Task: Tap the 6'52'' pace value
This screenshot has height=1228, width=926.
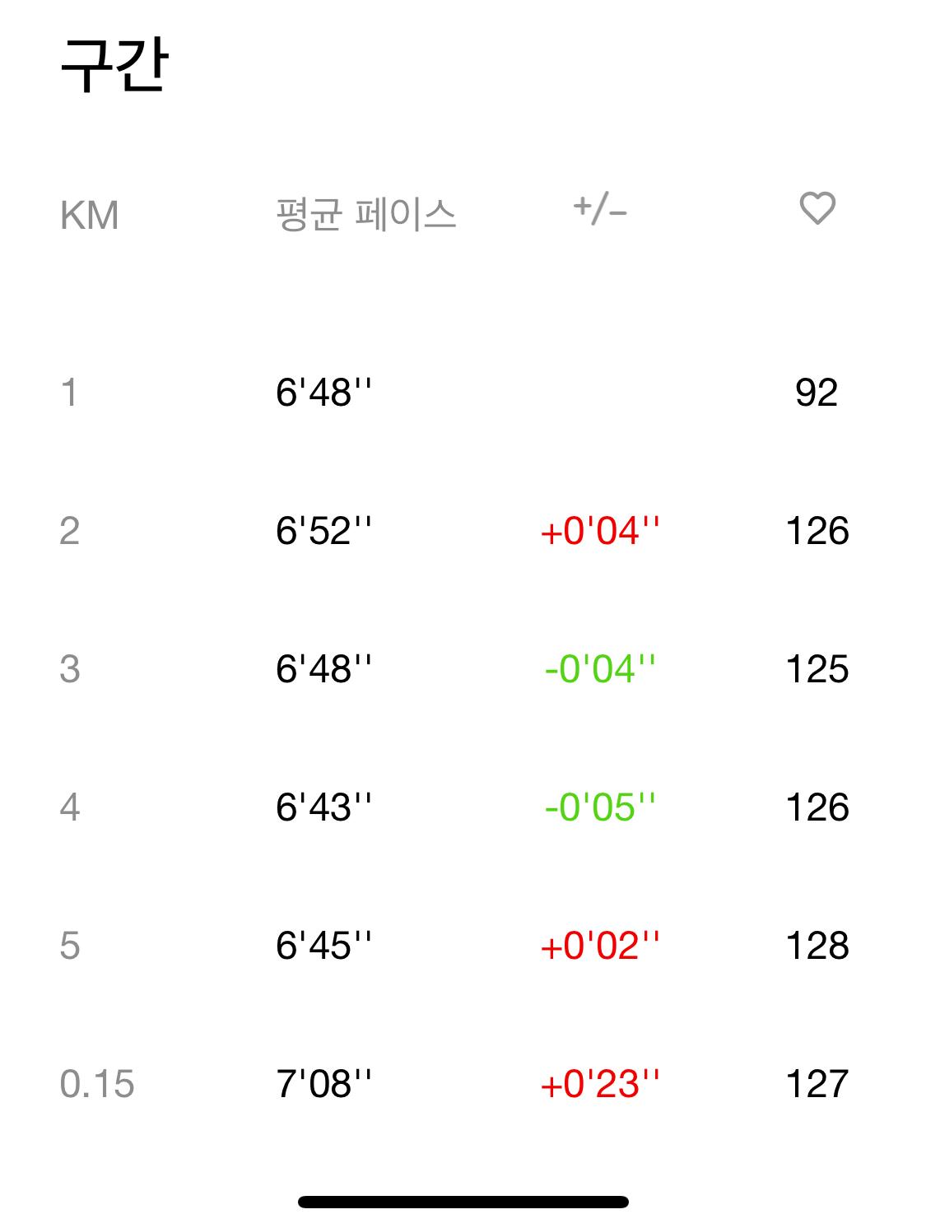Action: [323, 531]
